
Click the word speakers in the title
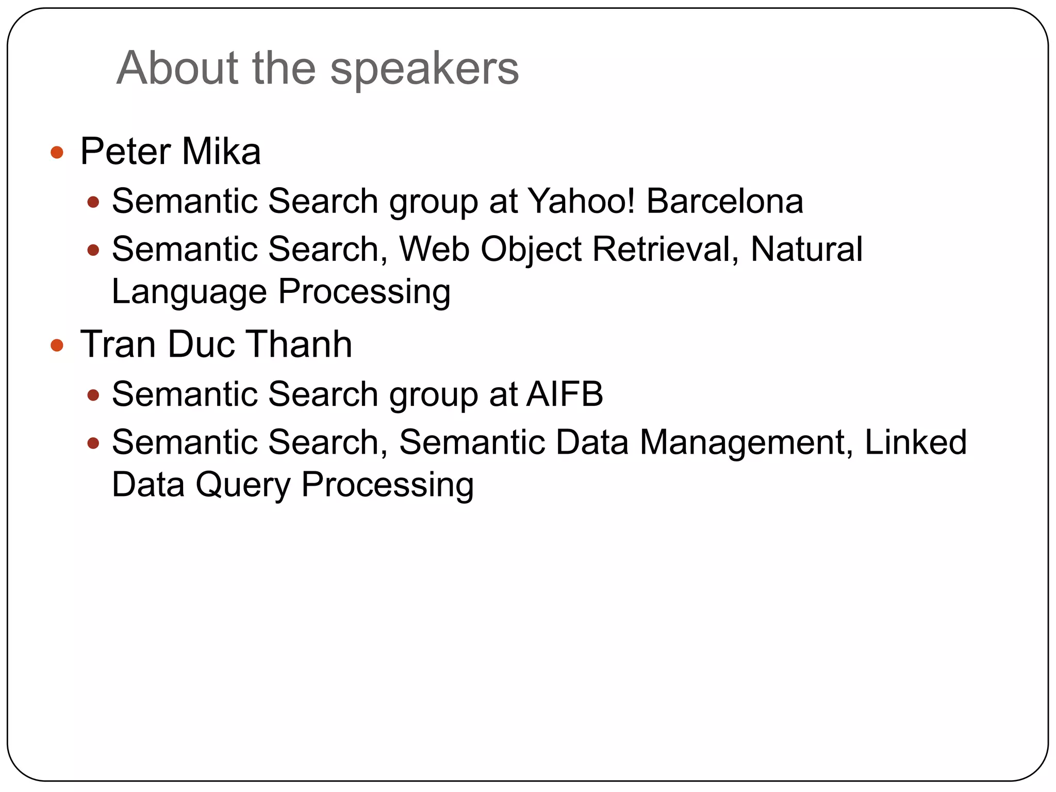[424, 70]
